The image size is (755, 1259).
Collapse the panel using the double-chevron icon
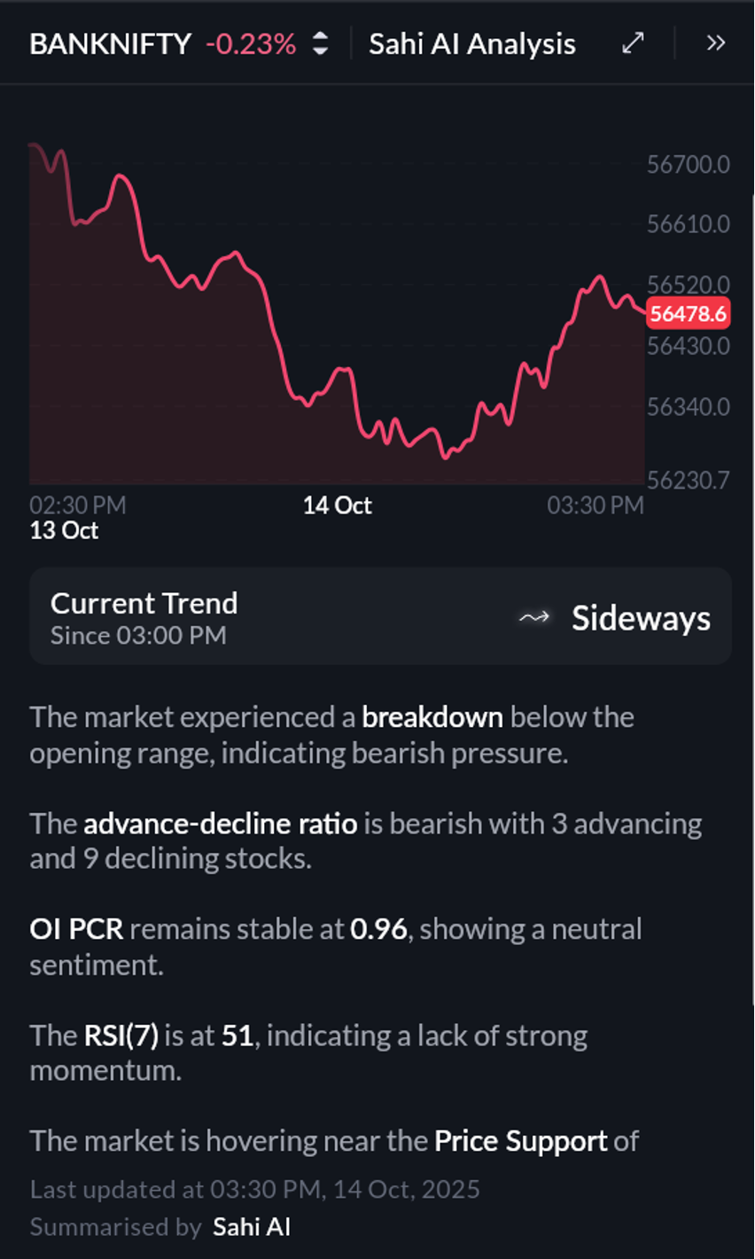point(715,43)
